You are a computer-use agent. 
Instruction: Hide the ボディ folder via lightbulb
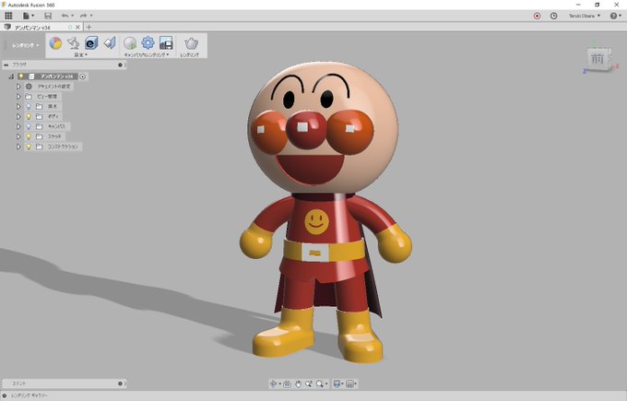pyautogui.click(x=29, y=116)
